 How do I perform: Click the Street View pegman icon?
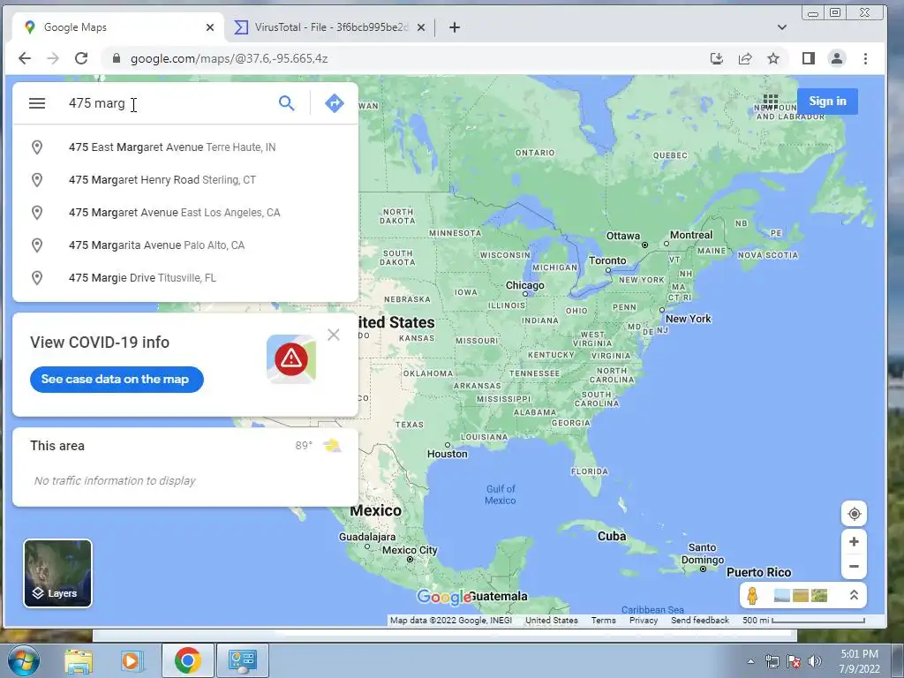752,595
